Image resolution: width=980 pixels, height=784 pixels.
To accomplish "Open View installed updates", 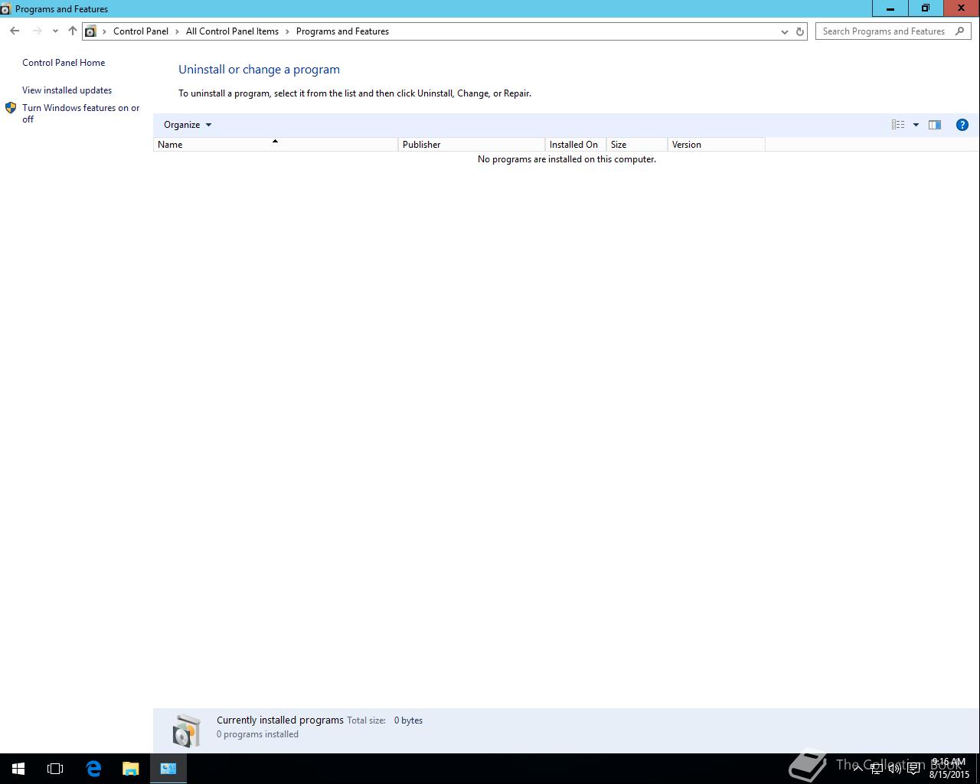I will pos(67,90).
